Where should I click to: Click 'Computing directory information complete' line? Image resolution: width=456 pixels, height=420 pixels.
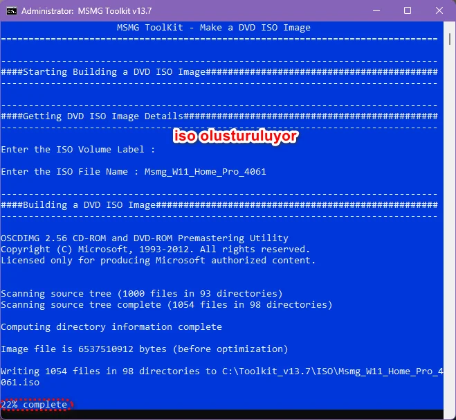(111, 327)
